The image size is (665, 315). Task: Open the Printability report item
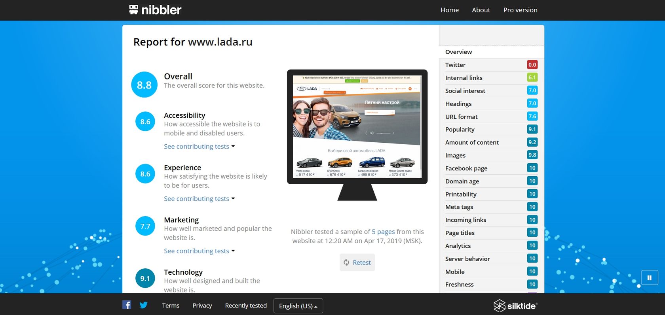point(492,194)
